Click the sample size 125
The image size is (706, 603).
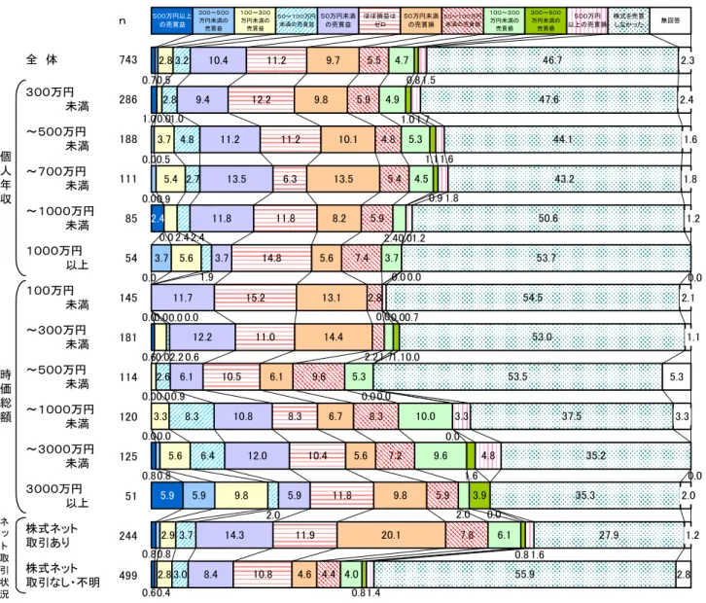tap(128, 456)
